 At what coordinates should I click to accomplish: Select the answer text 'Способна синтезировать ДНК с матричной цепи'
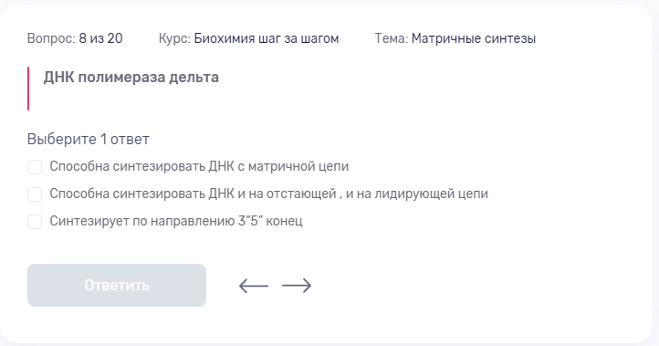[x=199, y=166]
